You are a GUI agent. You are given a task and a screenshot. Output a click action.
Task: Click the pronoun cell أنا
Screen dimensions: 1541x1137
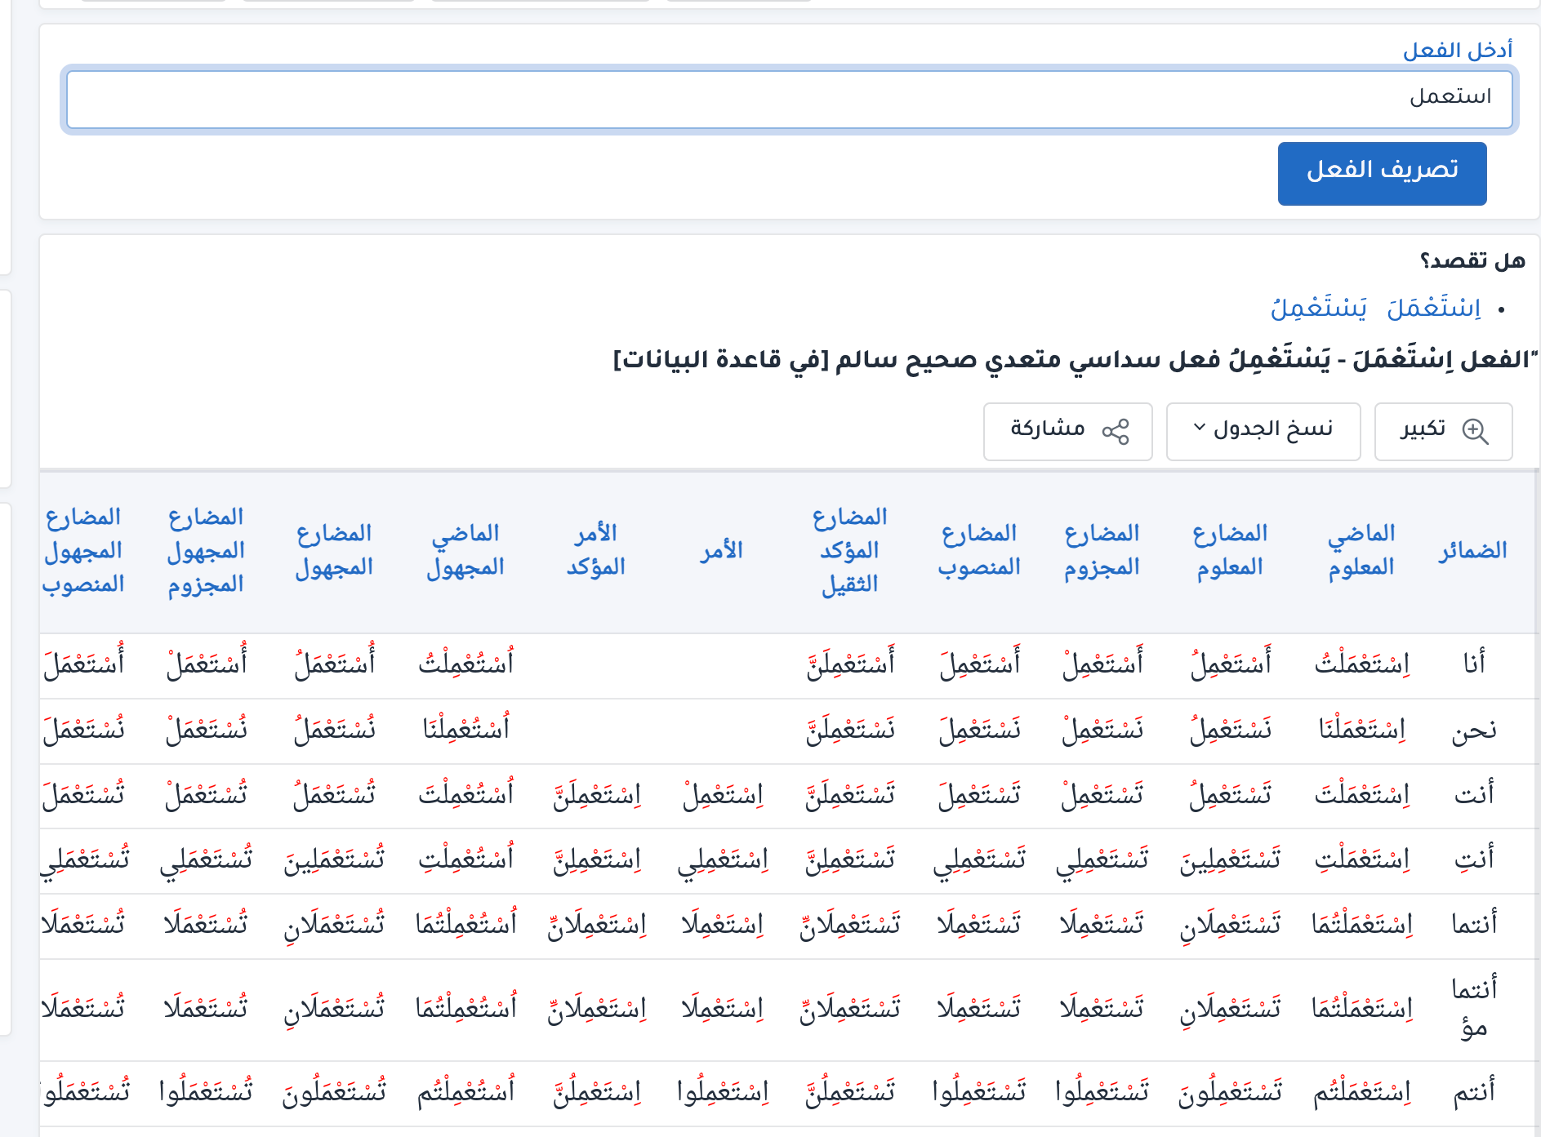tap(1474, 663)
